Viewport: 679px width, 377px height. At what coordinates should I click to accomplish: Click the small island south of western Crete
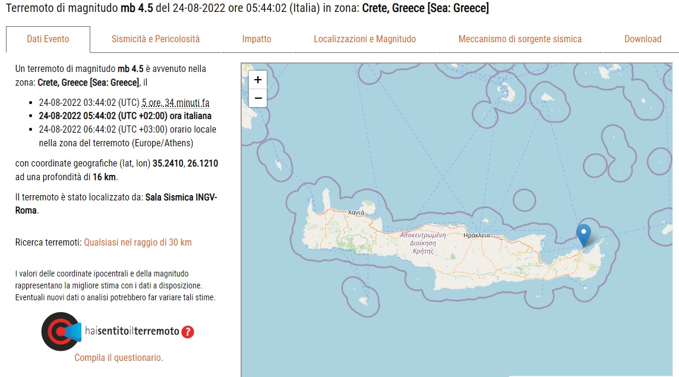[x=364, y=300]
